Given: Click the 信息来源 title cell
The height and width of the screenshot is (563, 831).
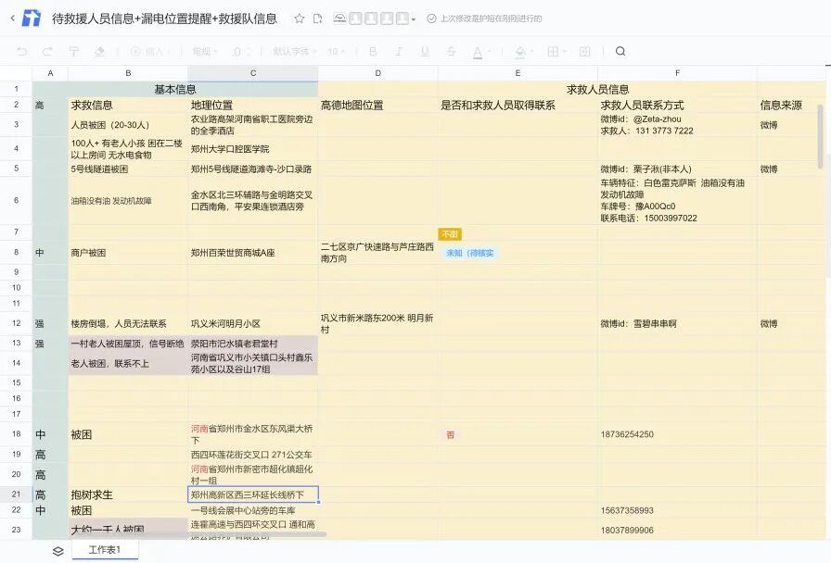Looking at the screenshot, I should pyautogui.click(x=791, y=105).
